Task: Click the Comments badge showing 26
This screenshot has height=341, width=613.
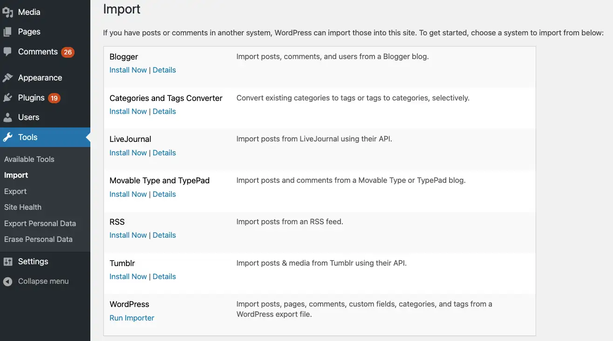Action: point(68,52)
